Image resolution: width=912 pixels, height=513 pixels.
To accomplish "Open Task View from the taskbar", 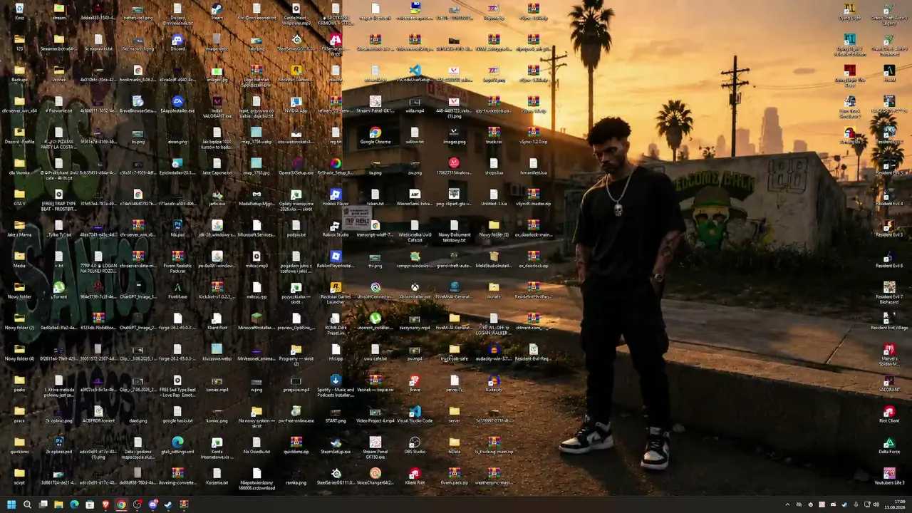I will click(x=43, y=504).
